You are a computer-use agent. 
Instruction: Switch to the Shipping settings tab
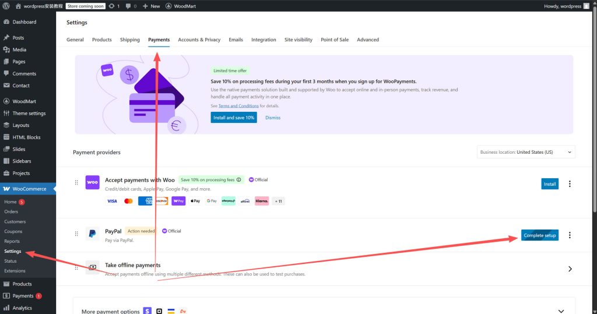click(129, 40)
